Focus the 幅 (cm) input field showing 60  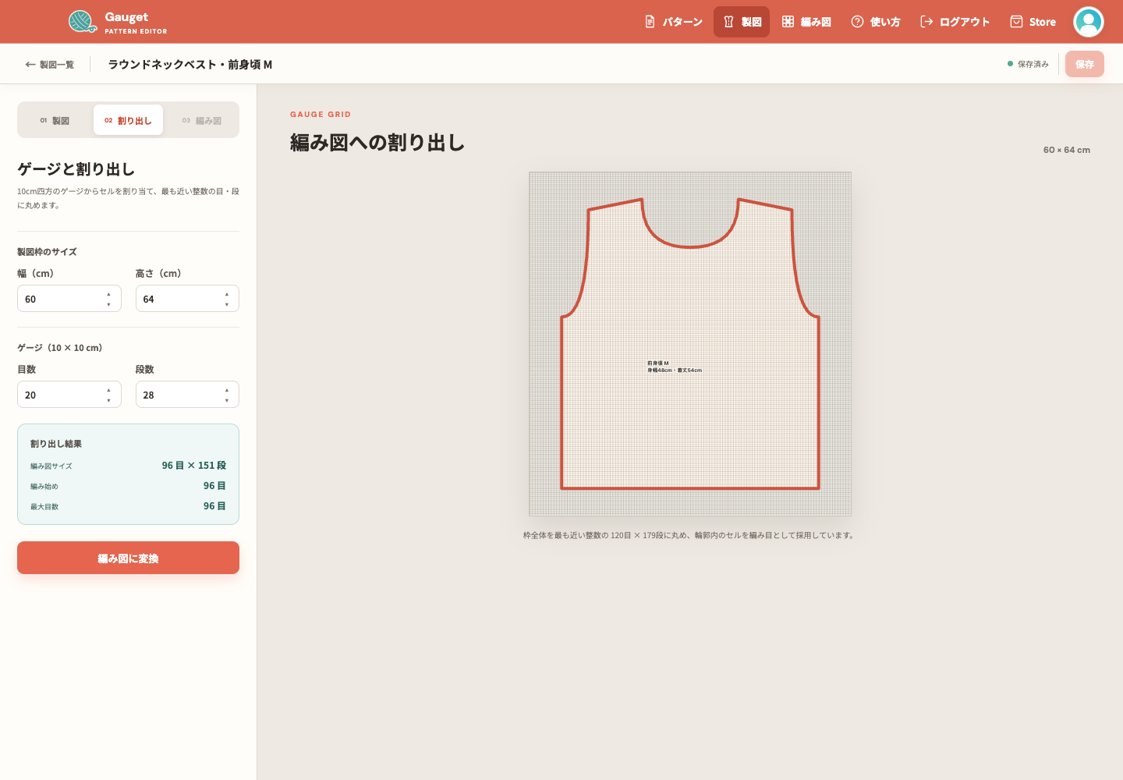69,299
